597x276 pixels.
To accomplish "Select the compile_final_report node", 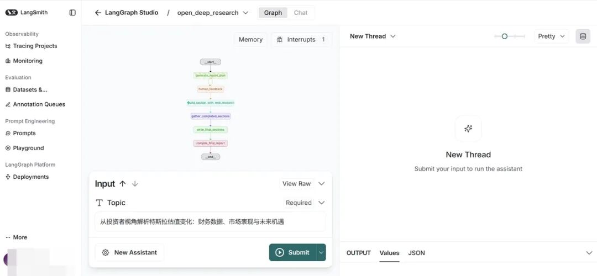I will click(211, 144).
